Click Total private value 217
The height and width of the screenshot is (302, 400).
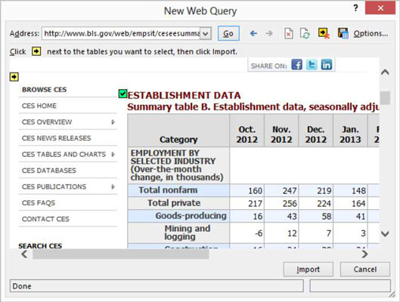pos(255,203)
